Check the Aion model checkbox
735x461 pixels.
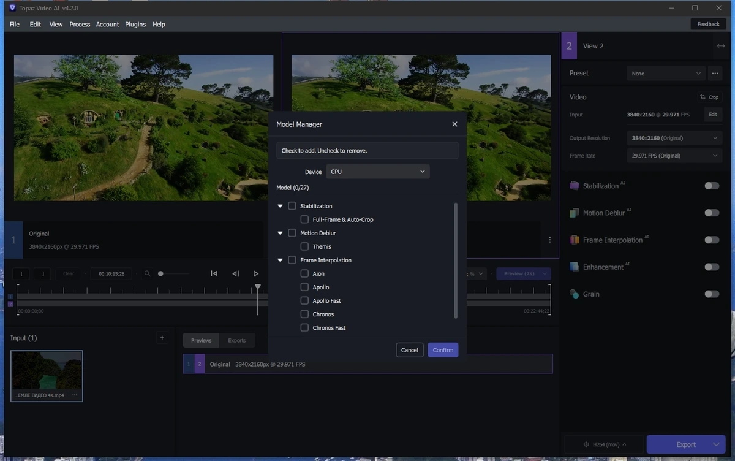[x=304, y=273]
